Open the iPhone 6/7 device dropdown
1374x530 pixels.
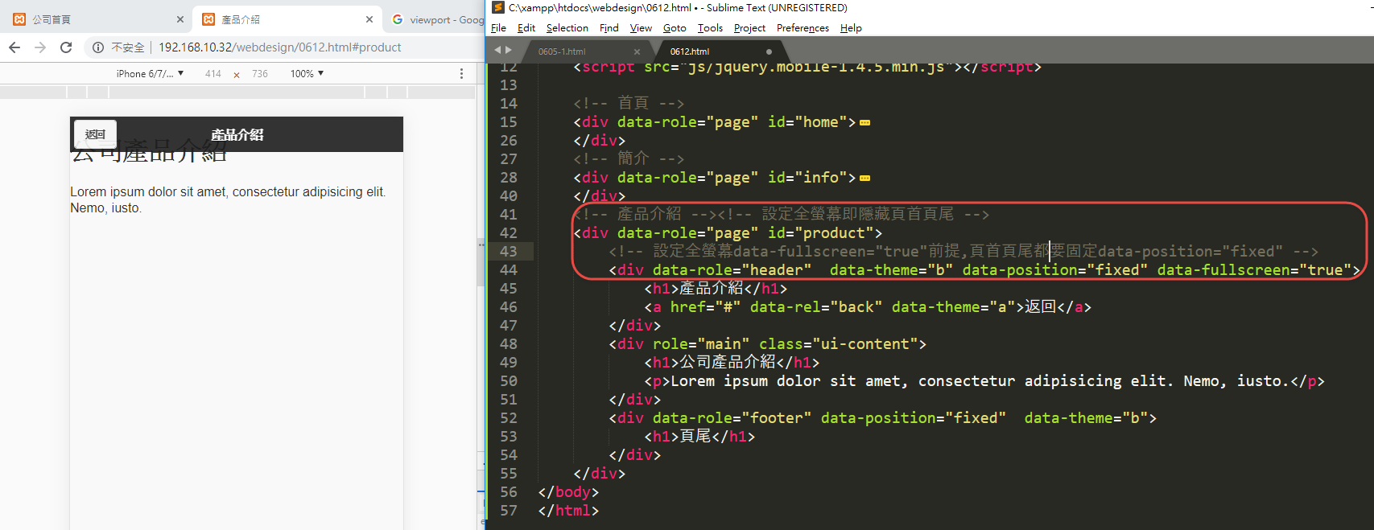[150, 73]
